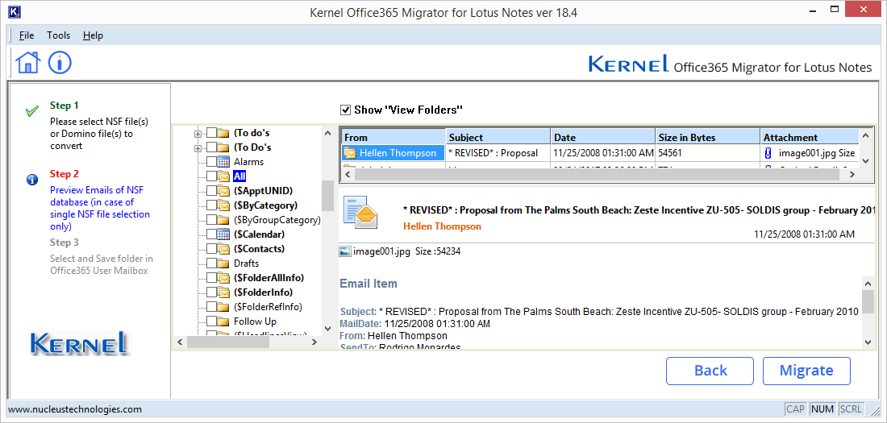
Task: Click email list horizontal scroll right arrow
Action: (852, 175)
